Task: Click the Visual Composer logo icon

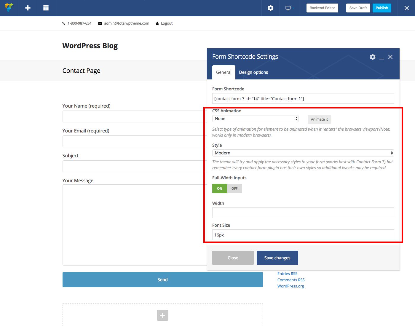Action: coord(9,8)
